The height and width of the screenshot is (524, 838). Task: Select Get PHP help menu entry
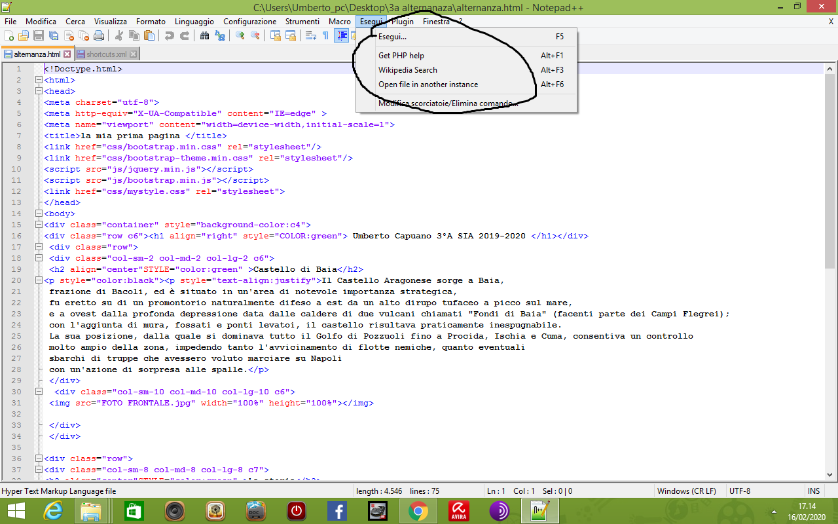click(x=466, y=56)
